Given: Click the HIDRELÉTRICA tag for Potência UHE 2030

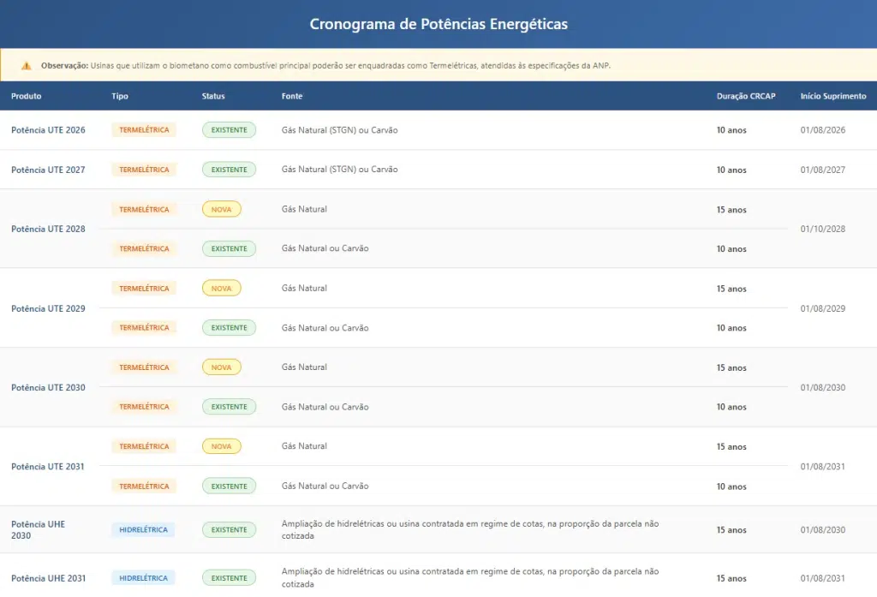Looking at the screenshot, I should 143,529.
